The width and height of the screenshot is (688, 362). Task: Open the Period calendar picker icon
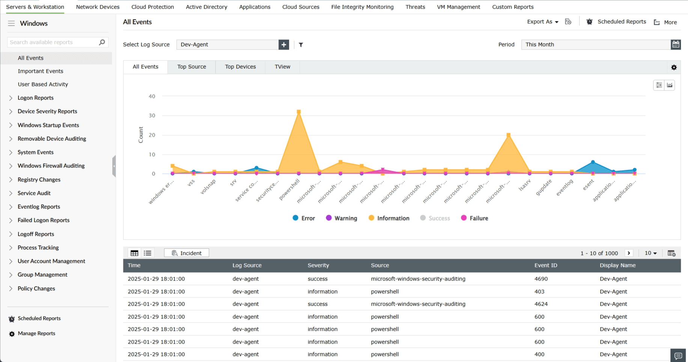(x=676, y=45)
